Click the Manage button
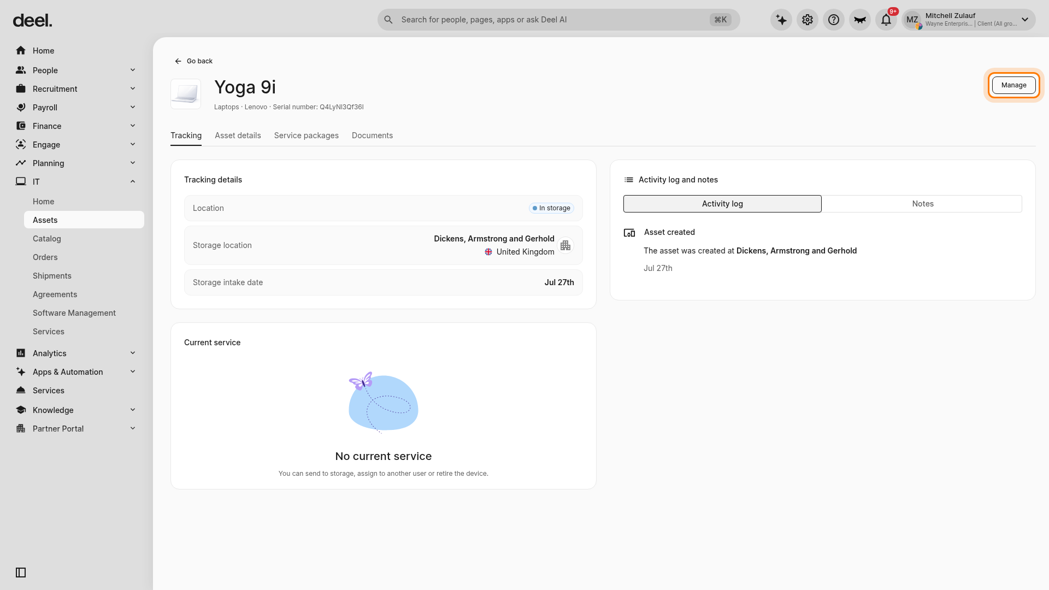 pyautogui.click(x=1013, y=85)
